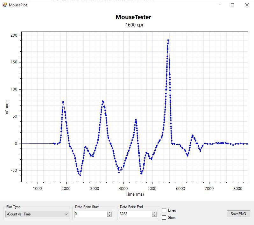Image resolution: width=254 pixels, height=225 pixels.
Task: Minimize the MousePlot window
Action: (218, 5)
